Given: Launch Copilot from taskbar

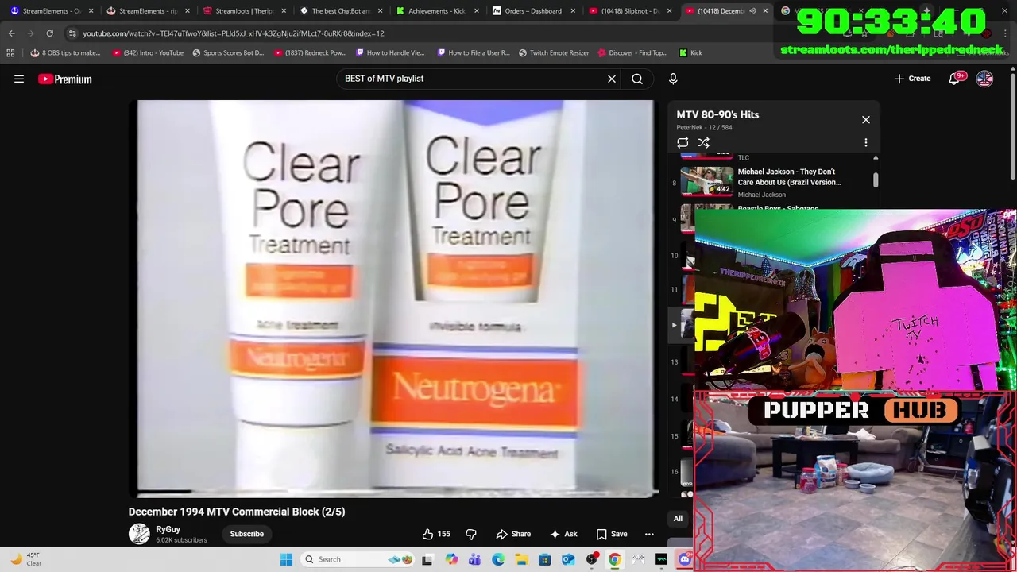Looking at the screenshot, I should [451, 559].
